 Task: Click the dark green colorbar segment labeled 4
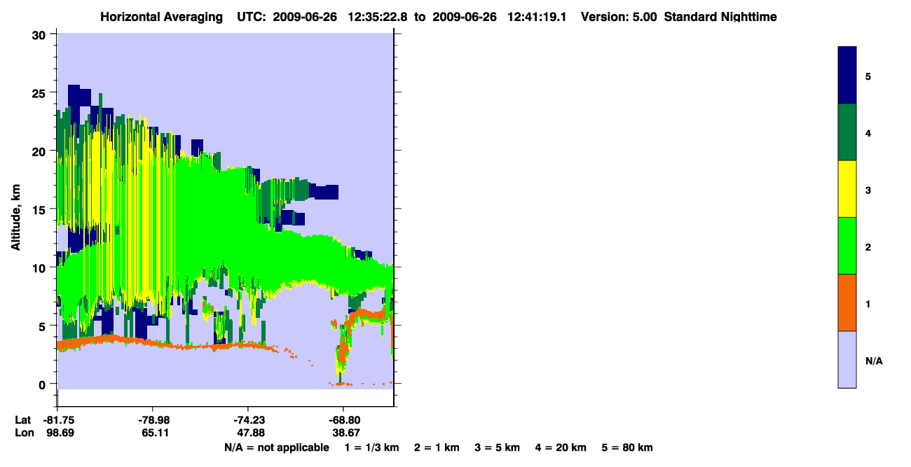[847, 132]
